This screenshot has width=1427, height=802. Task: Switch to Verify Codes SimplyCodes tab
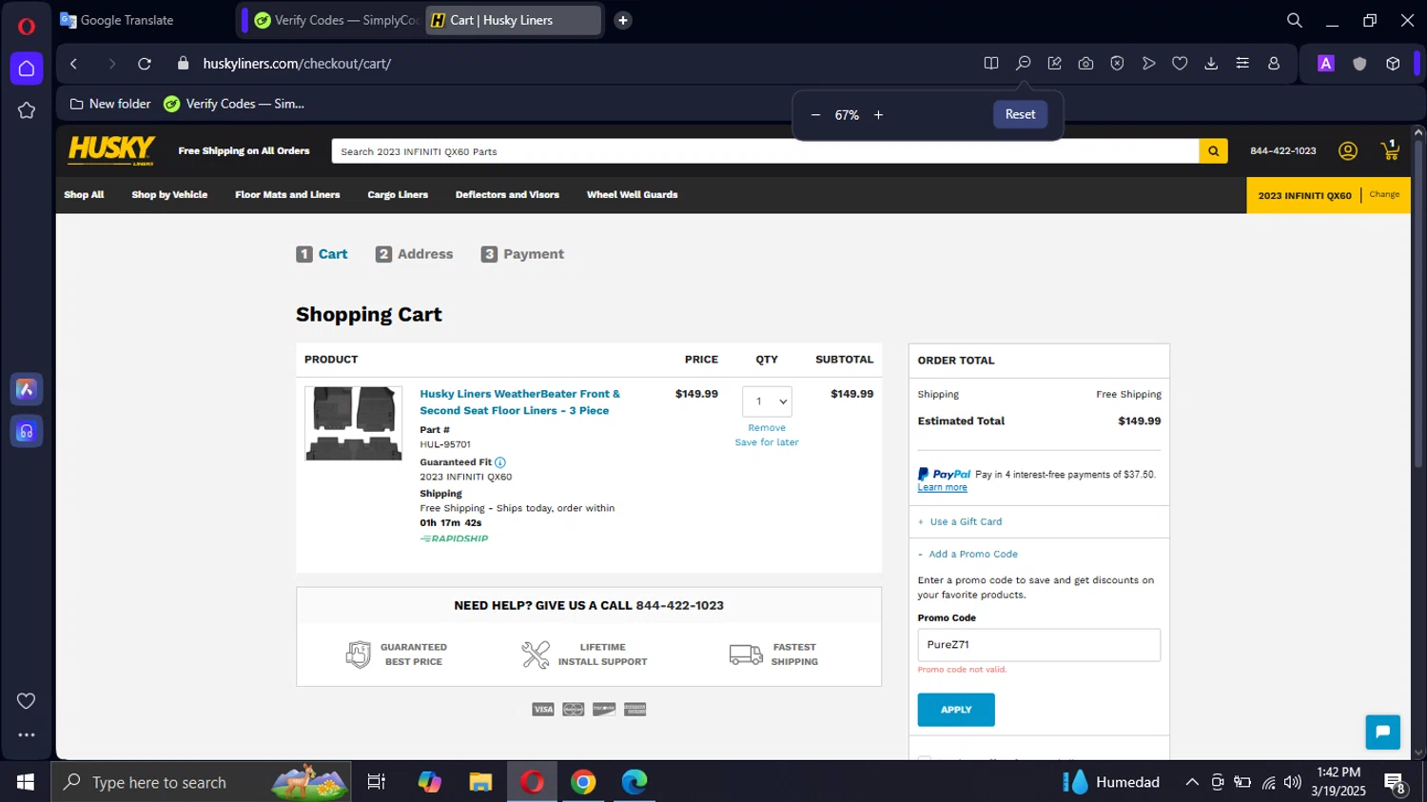click(336, 20)
